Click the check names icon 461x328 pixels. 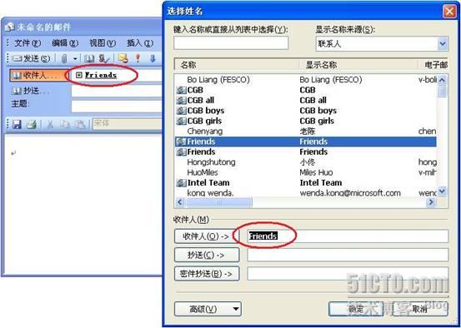[x=104, y=59]
